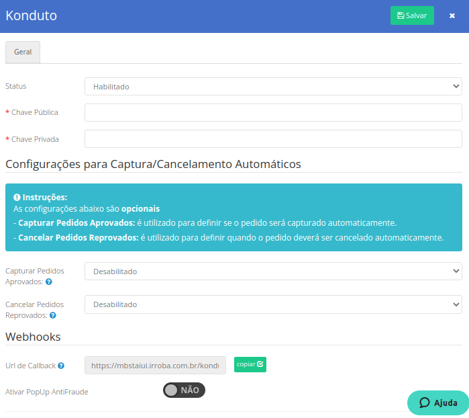The height and width of the screenshot is (418, 469).
Task: Close the Konduto dialog
Action: tap(452, 15)
